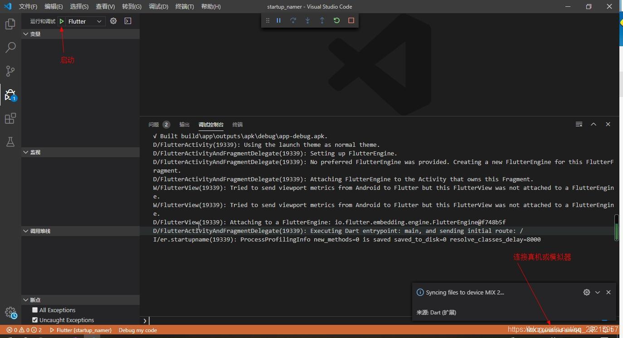This screenshot has height=338, width=623.
Task: Open the Test flask view
Action: pyautogui.click(x=10, y=142)
